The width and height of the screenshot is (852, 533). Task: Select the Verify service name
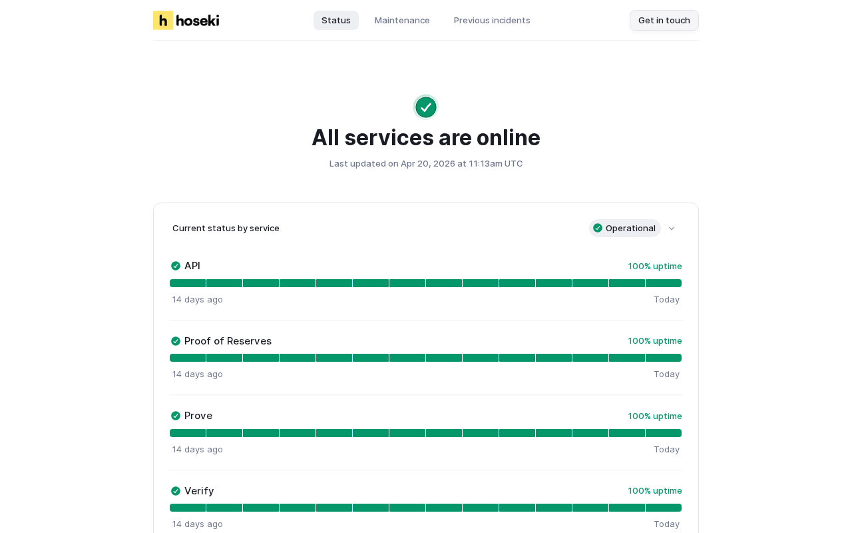click(x=199, y=491)
